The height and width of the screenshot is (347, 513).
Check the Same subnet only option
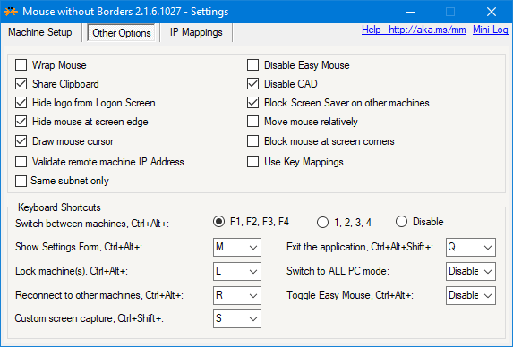pos(21,181)
